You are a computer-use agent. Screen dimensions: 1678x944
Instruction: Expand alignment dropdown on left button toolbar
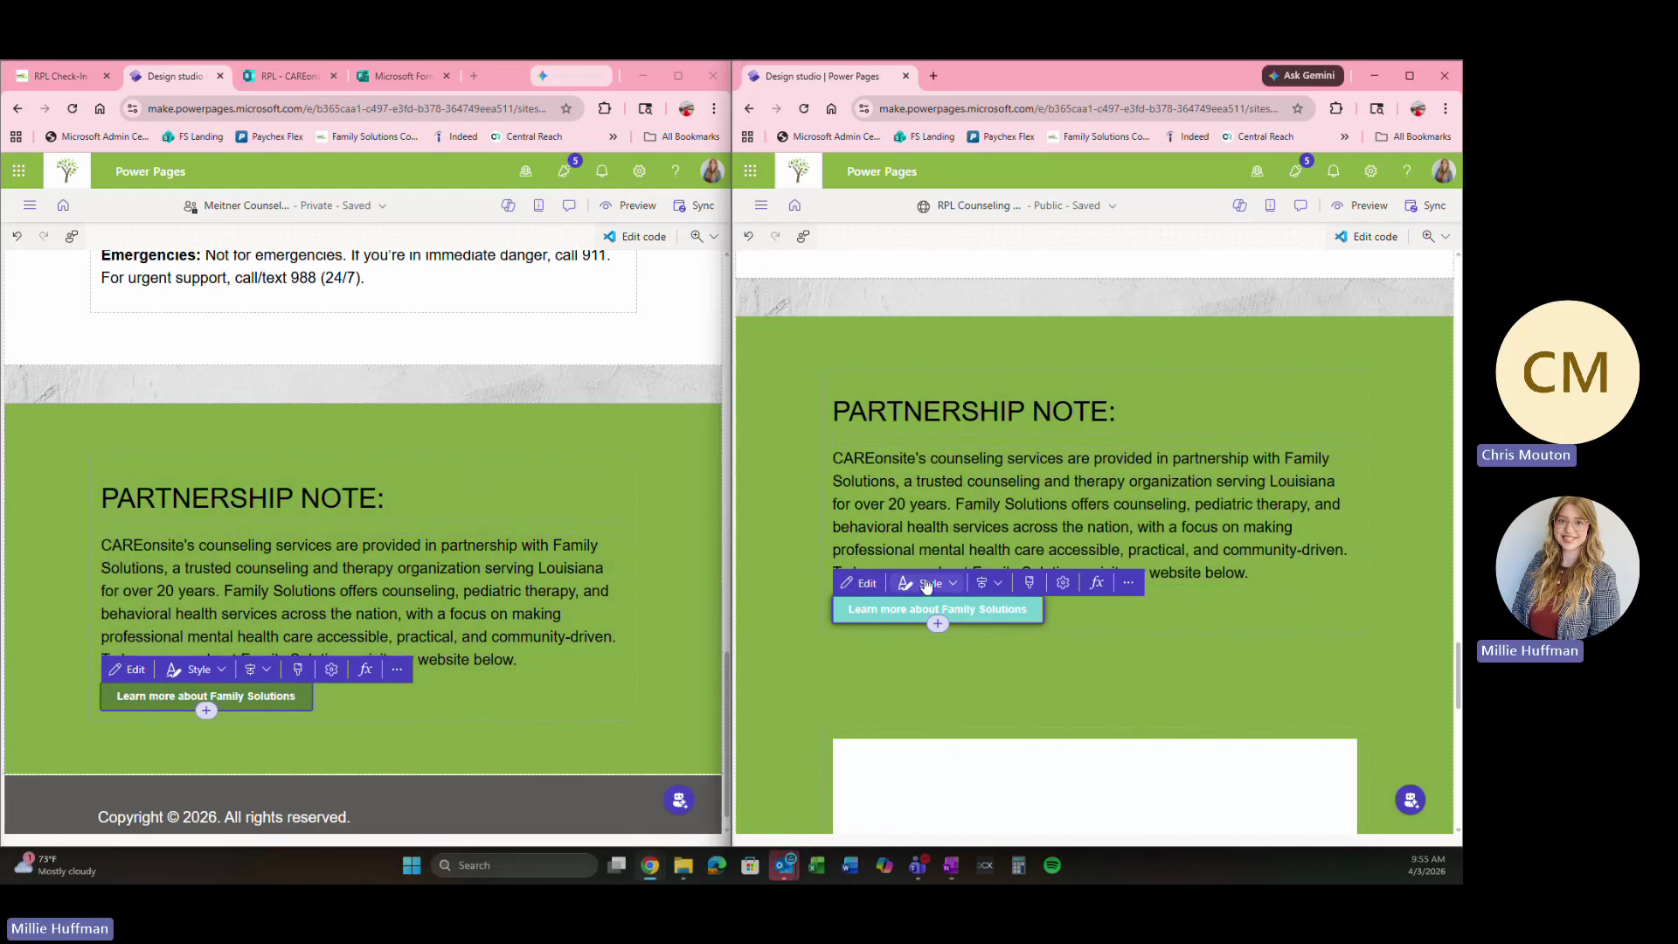(x=258, y=670)
